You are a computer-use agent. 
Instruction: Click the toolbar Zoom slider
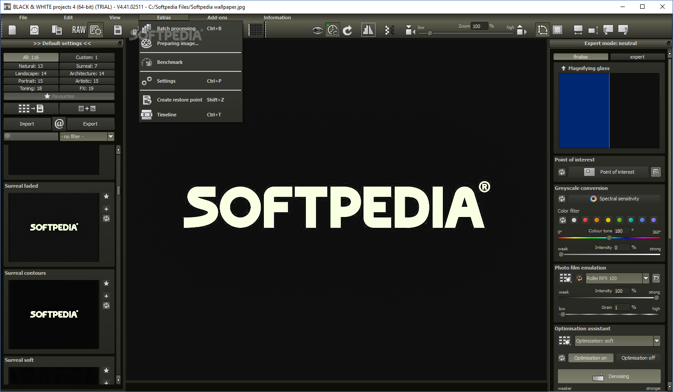coord(466,33)
